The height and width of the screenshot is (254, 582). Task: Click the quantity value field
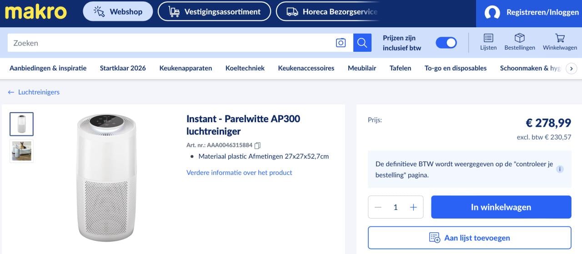pos(396,207)
